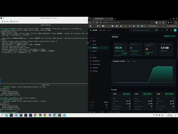Open the help icon in KineDB header
178x134 pixels.
click(x=171, y=30)
